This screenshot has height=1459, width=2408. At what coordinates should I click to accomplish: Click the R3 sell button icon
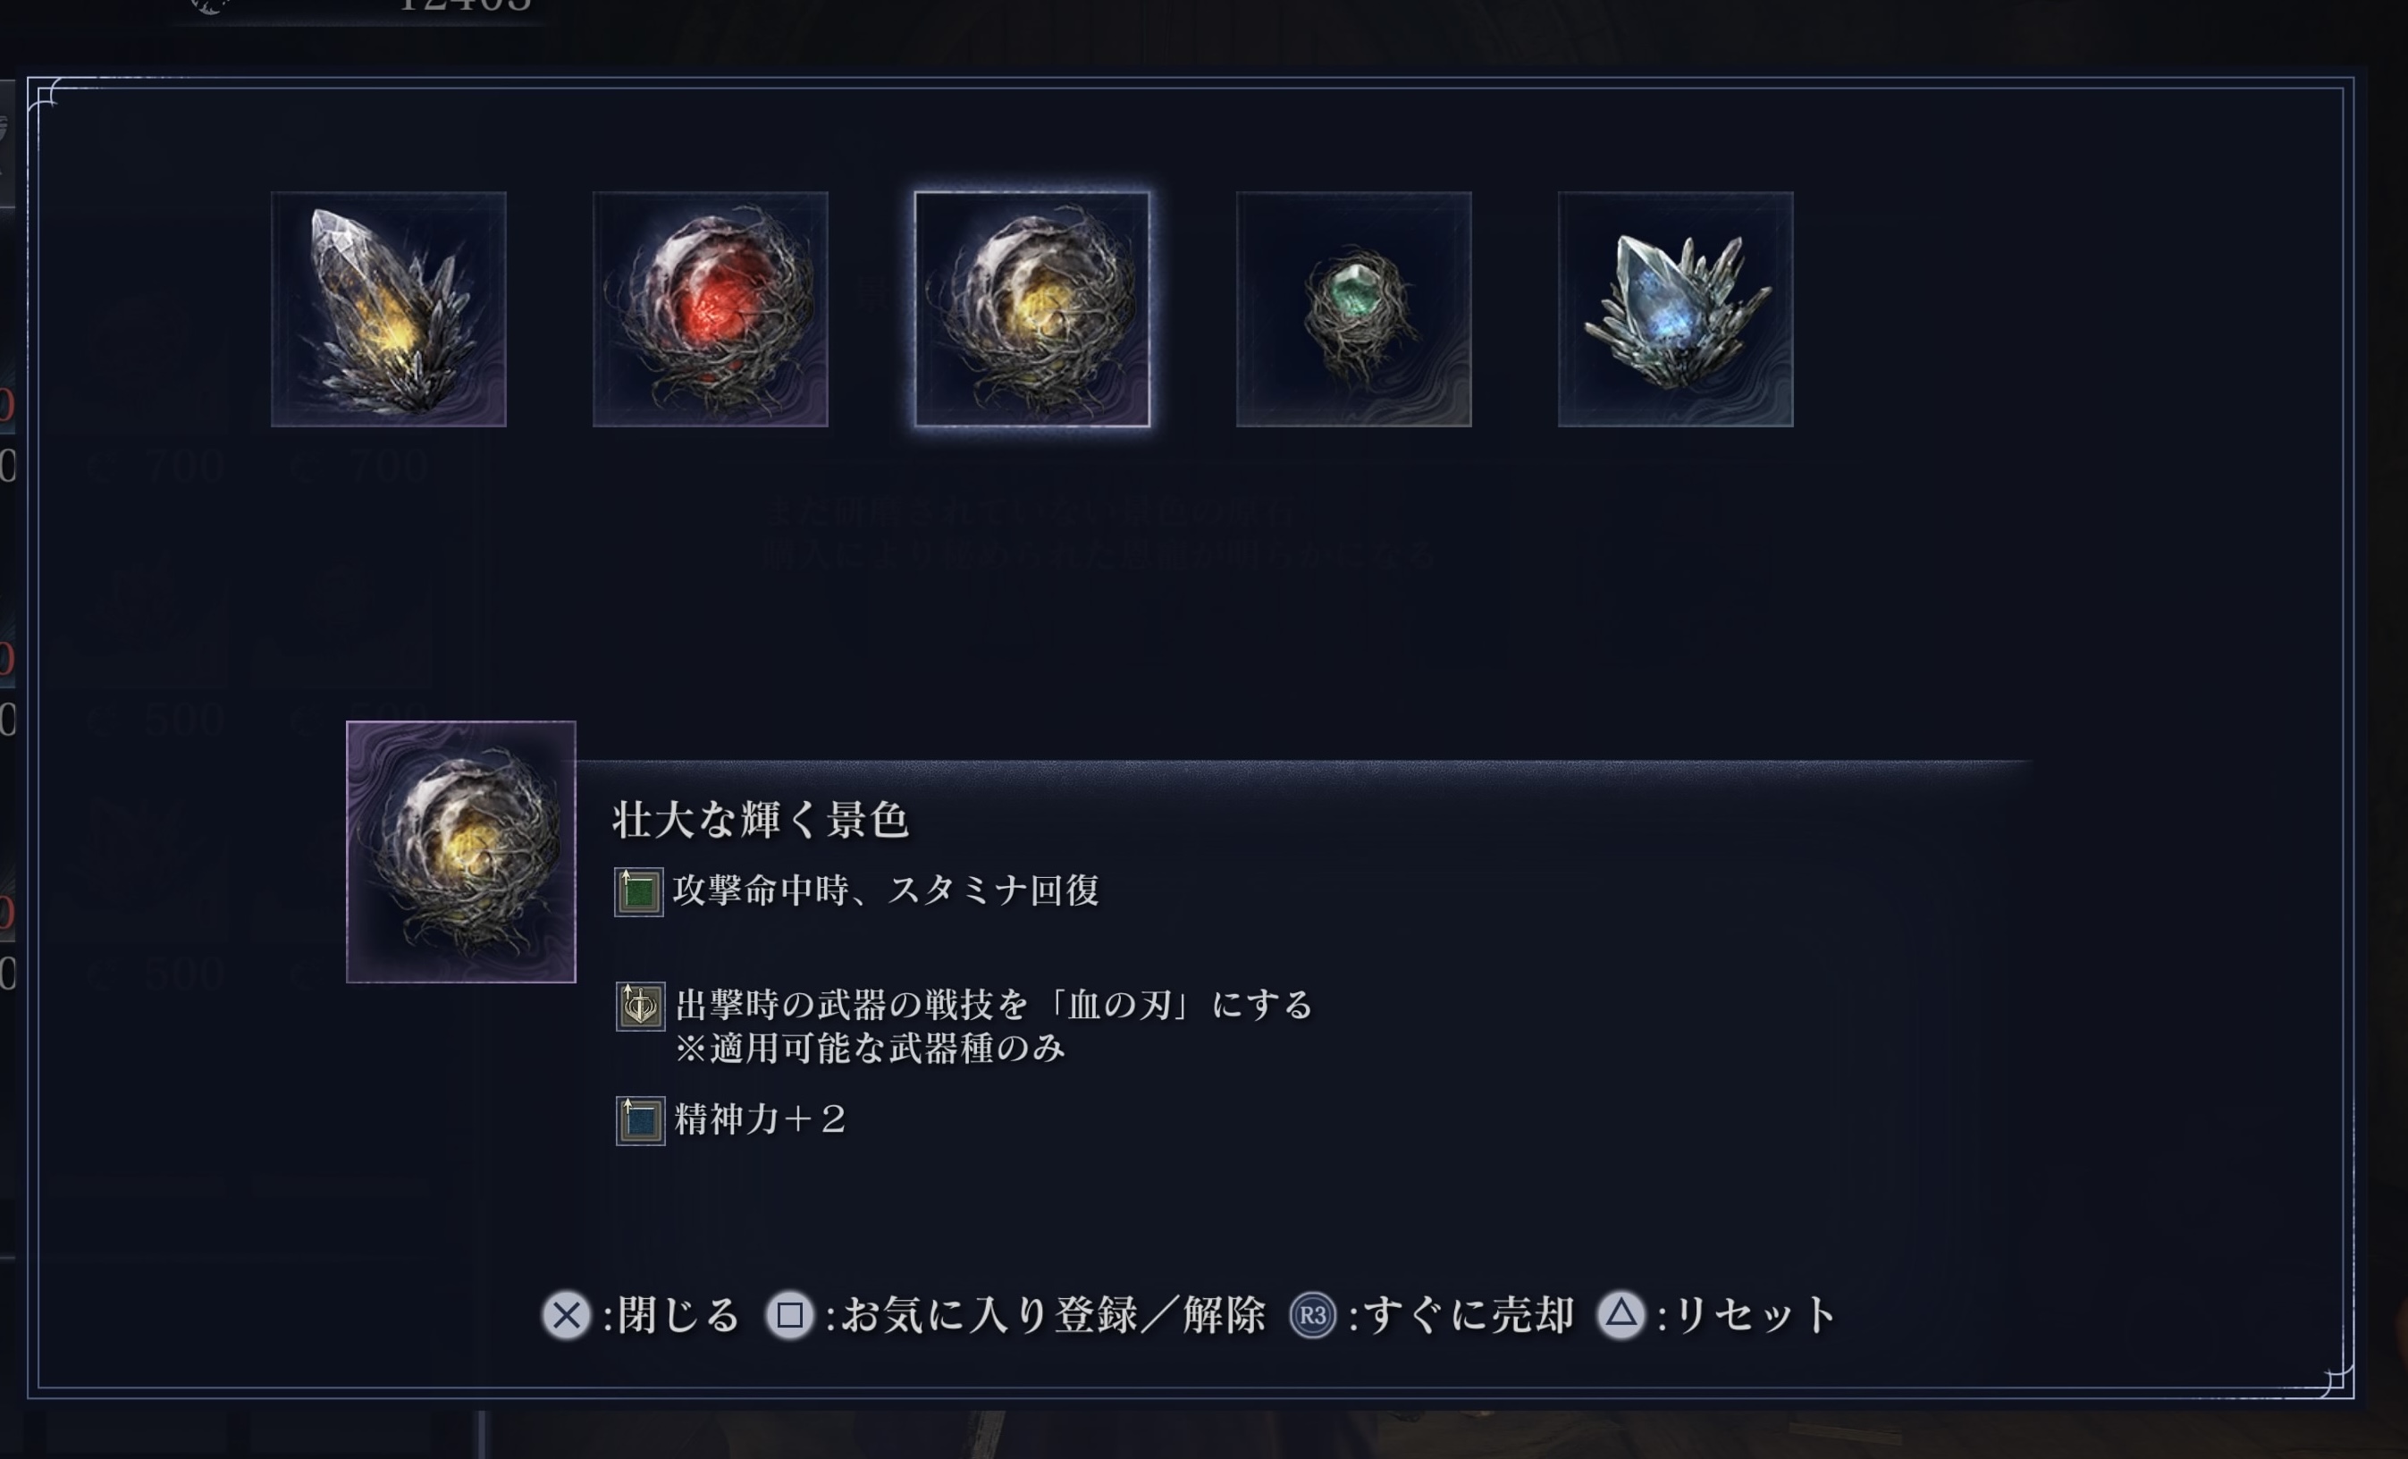1312,1315
